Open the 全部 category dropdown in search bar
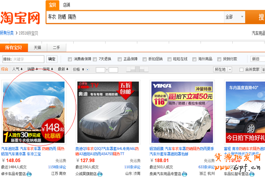This screenshot has width=265, height=177. [235, 17]
